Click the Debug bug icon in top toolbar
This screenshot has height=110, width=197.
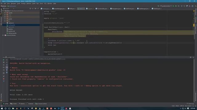(176, 6)
